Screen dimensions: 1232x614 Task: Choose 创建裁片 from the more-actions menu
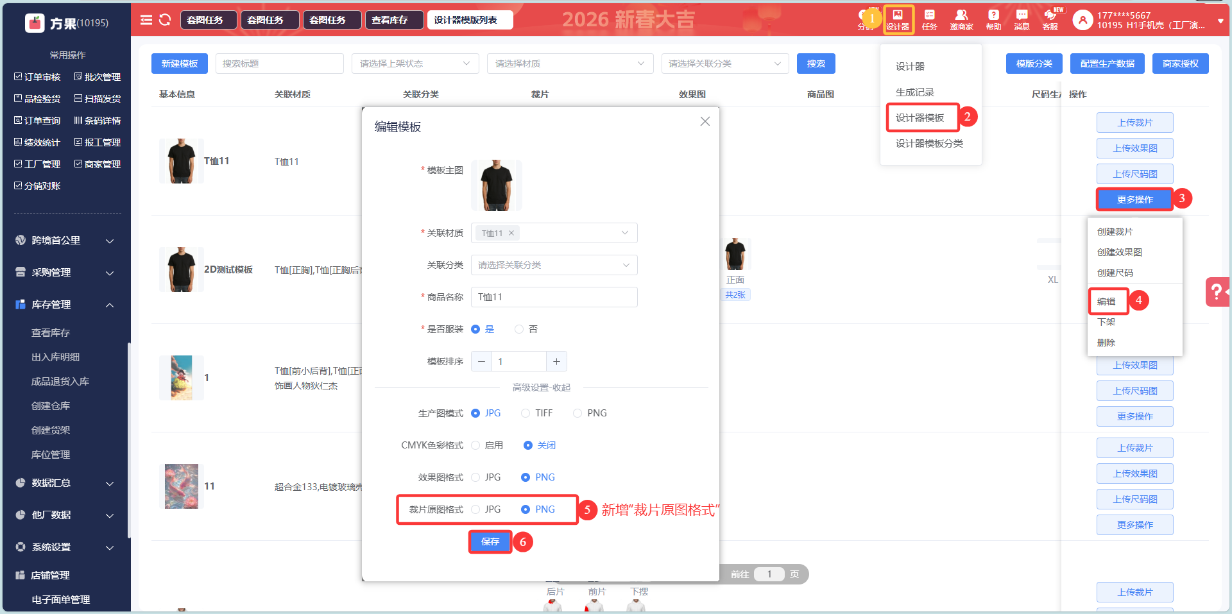coord(1115,232)
